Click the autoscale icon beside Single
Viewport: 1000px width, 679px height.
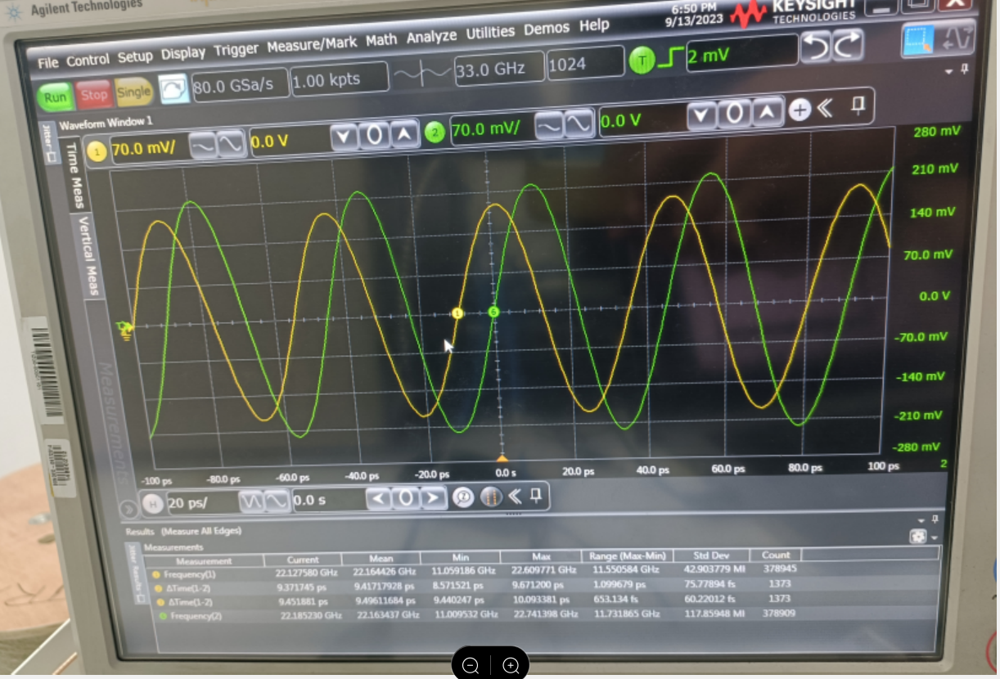pyautogui.click(x=173, y=89)
